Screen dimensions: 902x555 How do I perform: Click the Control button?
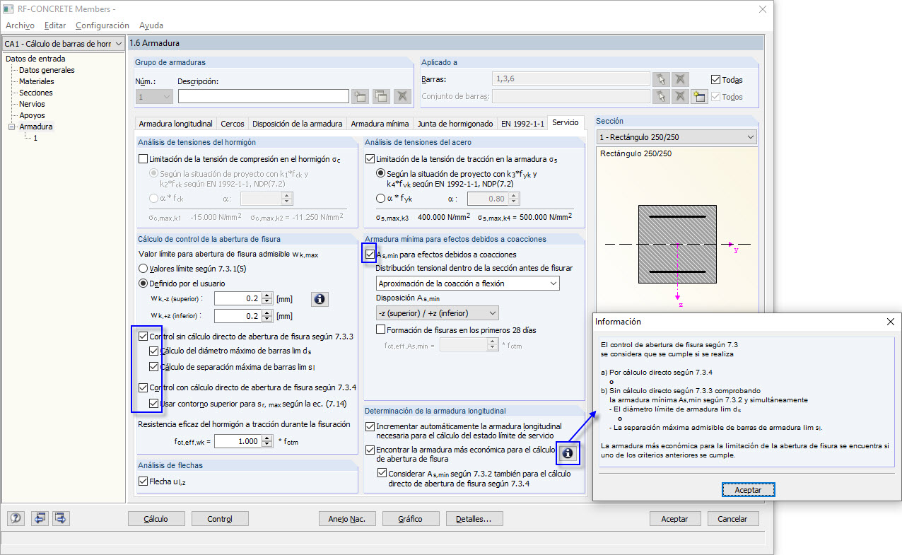click(220, 519)
